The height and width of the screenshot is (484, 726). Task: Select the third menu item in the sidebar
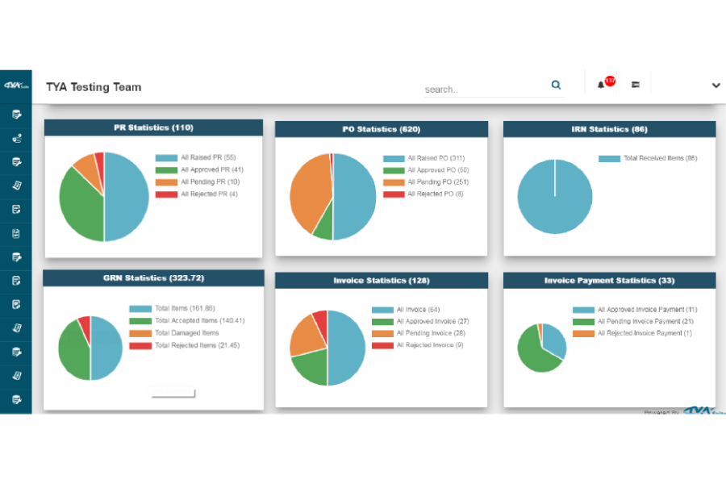16,161
